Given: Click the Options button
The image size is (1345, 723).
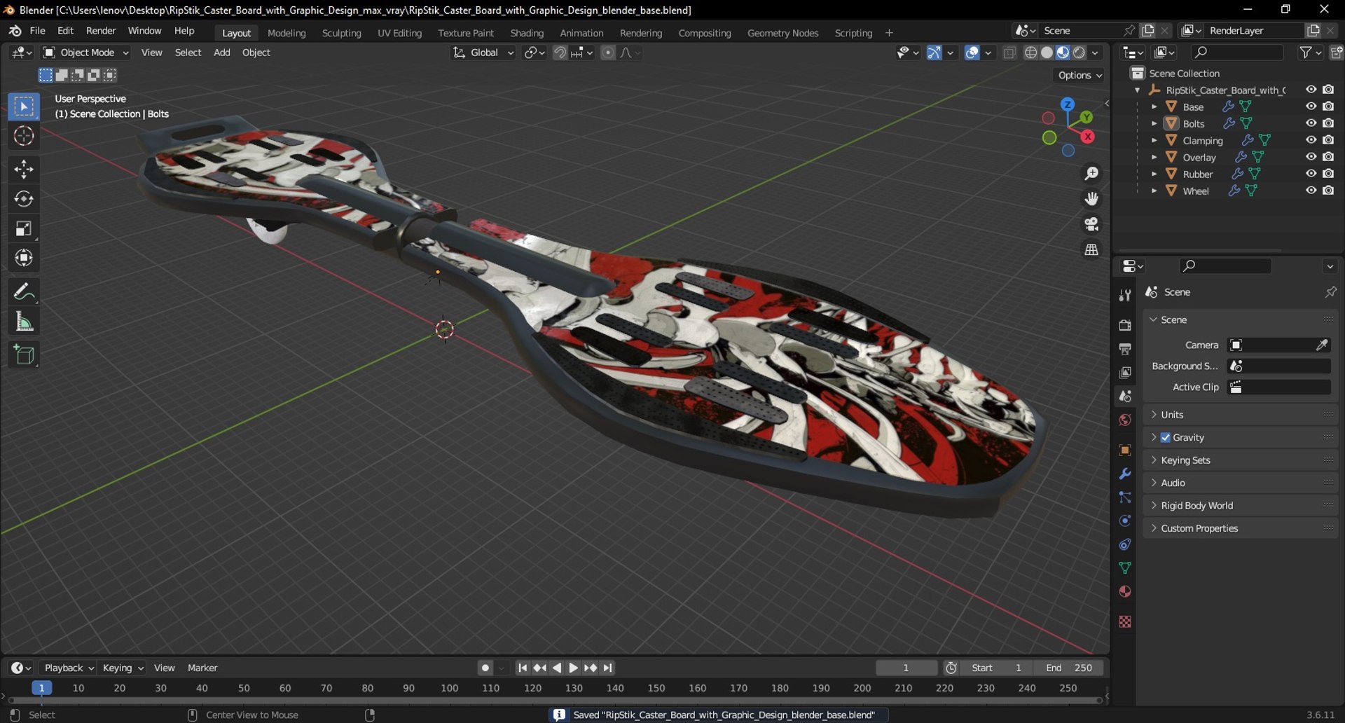Looking at the screenshot, I should (1080, 75).
